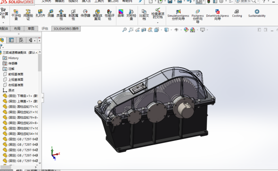Add a 传感器 sensor from the ribbon

[x=85, y=13]
